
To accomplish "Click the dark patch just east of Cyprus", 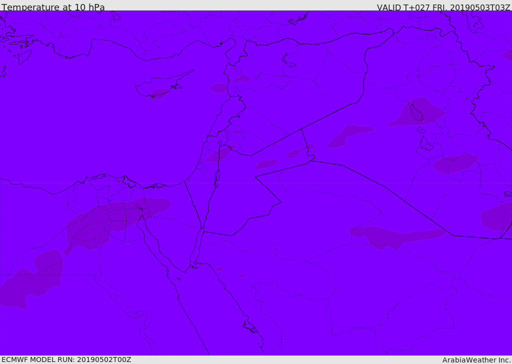I will 218,88.
